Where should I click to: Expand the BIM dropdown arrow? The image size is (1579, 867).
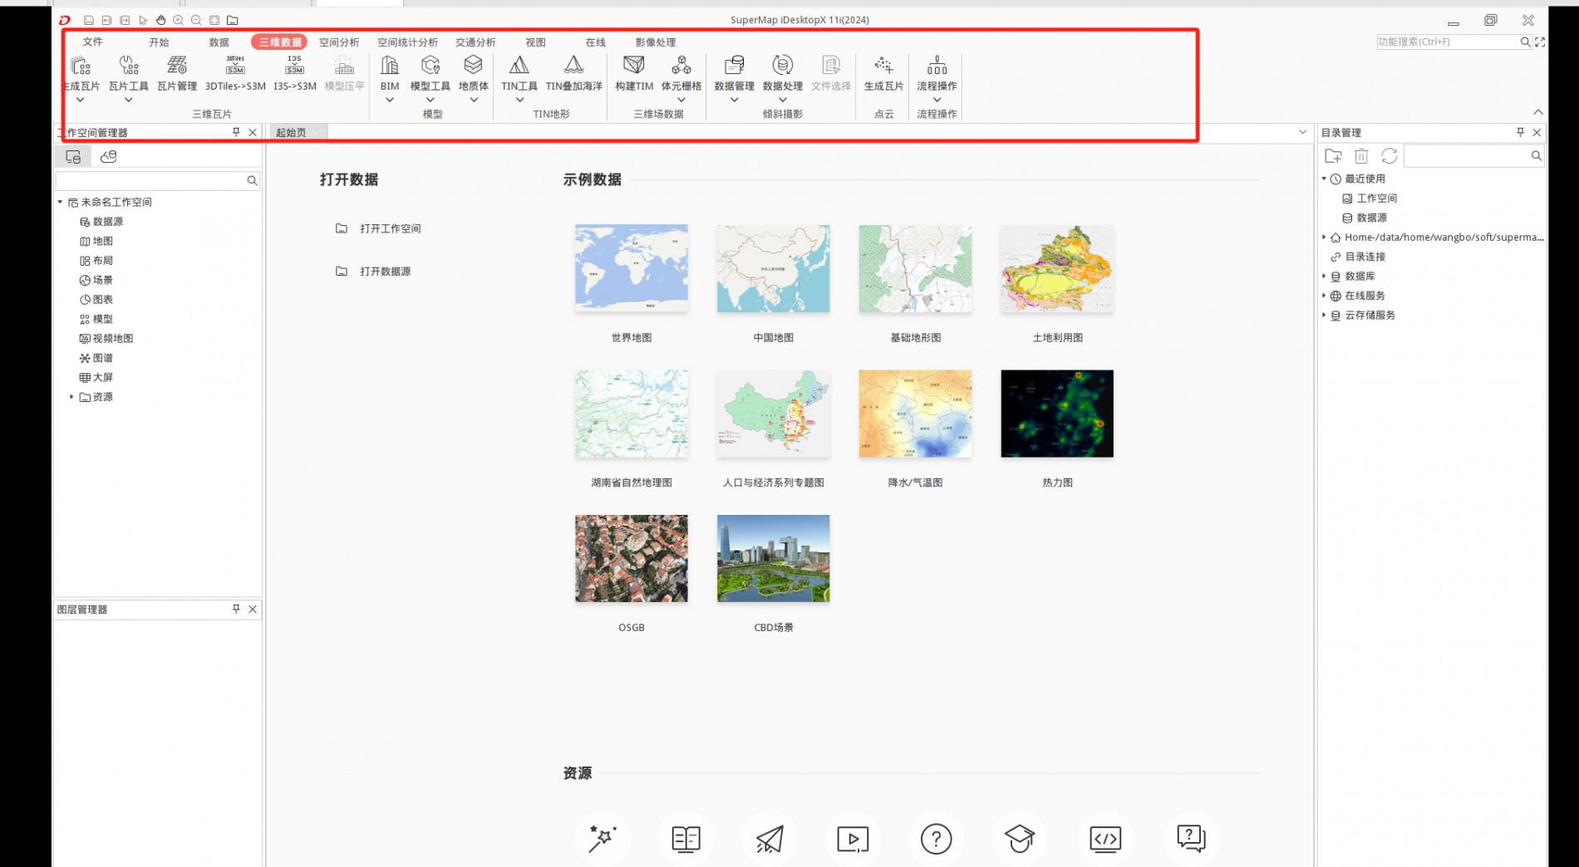[x=390, y=100]
